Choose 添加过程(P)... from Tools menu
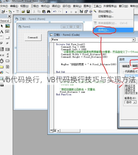Screen dimensions: 138x155 tap(106, 12)
